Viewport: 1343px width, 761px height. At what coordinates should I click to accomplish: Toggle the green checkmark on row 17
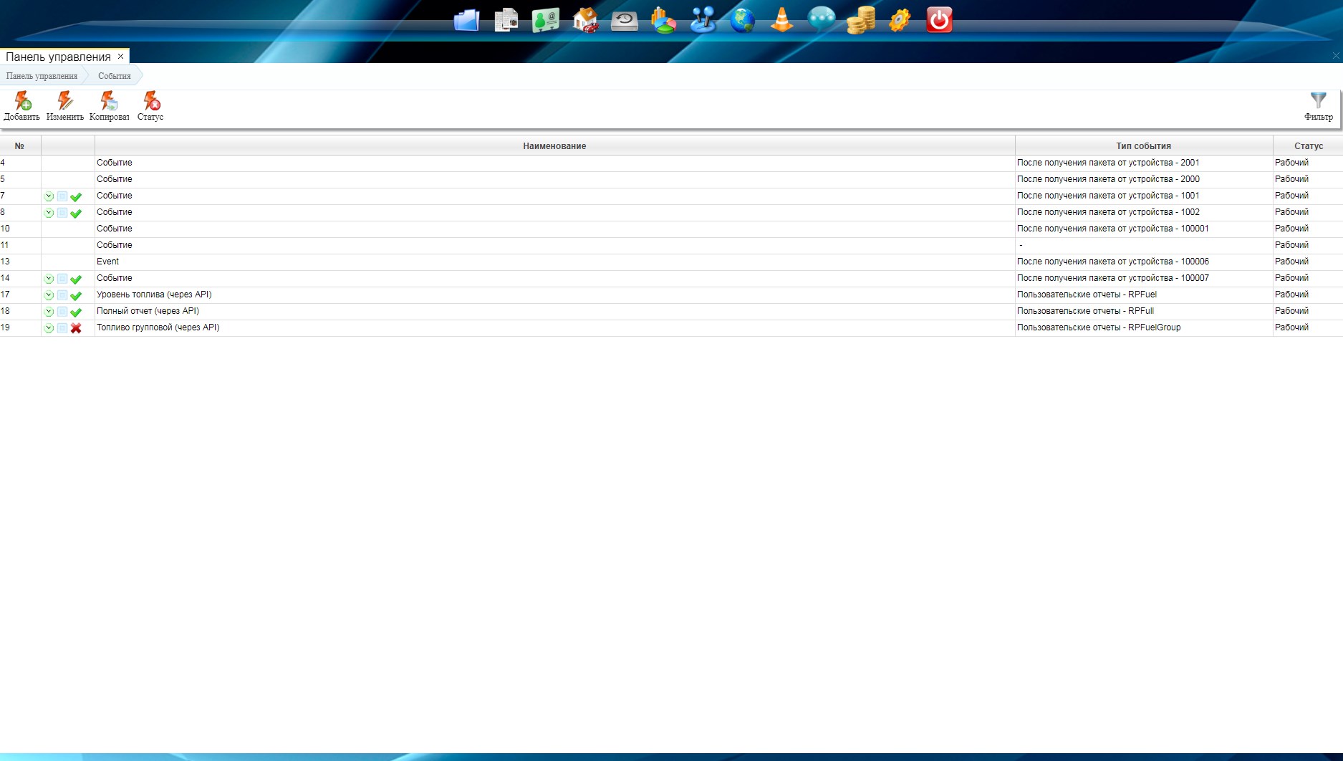[x=76, y=295]
